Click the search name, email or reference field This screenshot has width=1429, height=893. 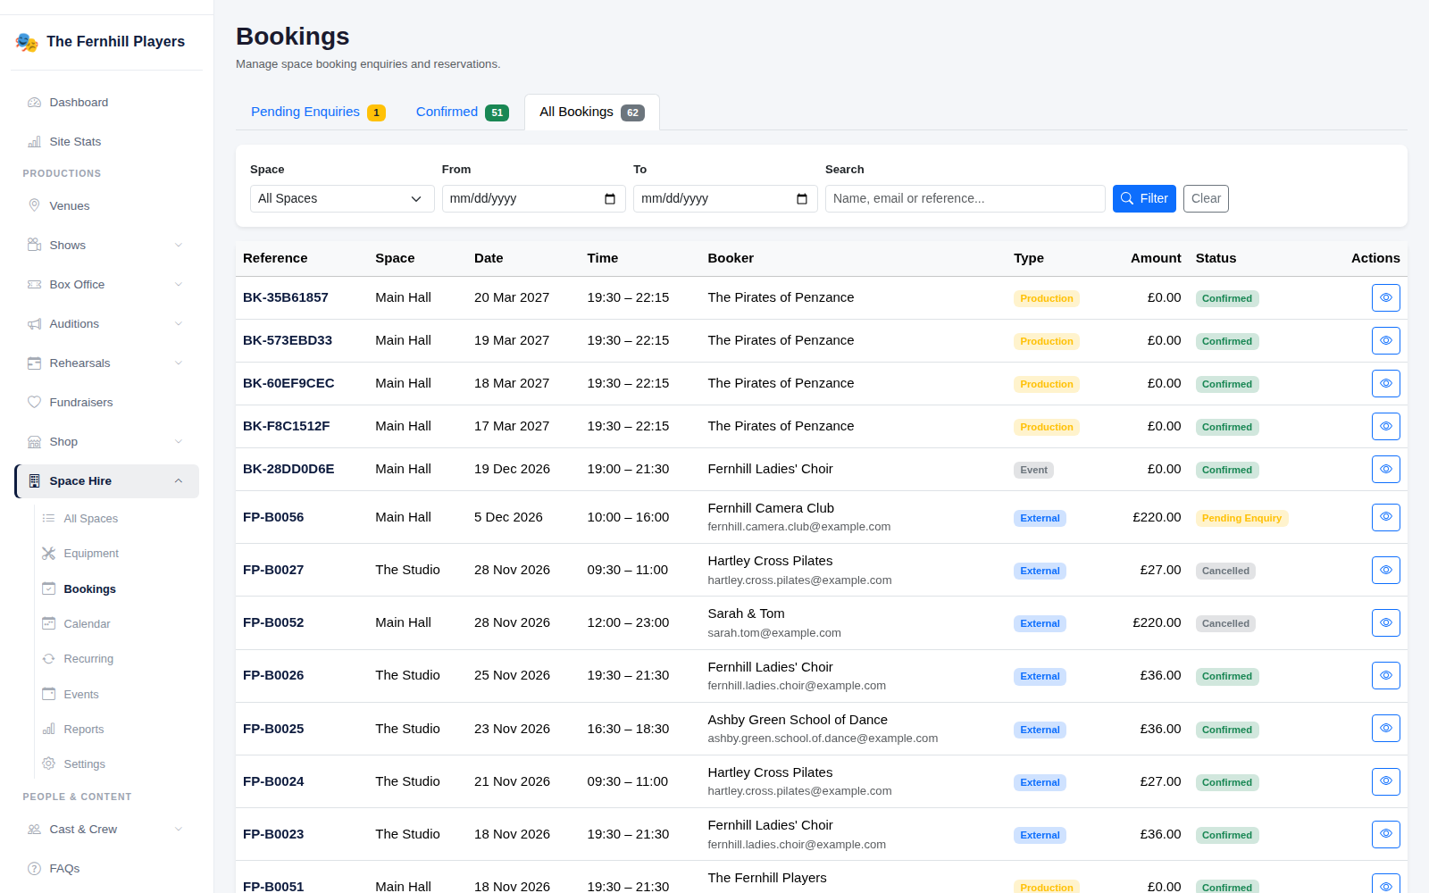pyautogui.click(x=965, y=199)
